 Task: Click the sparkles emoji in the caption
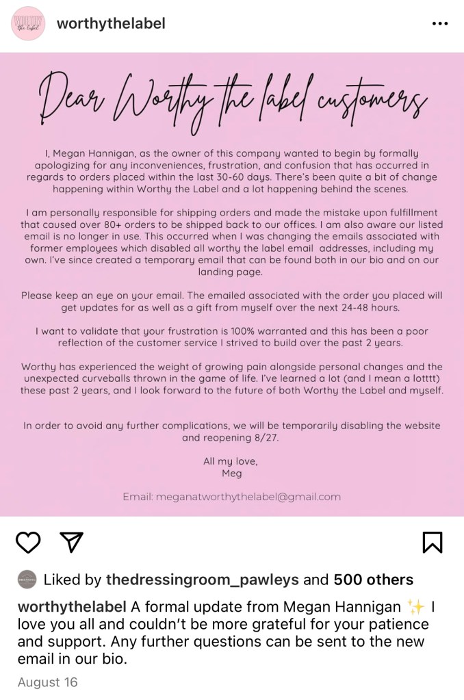(415, 607)
